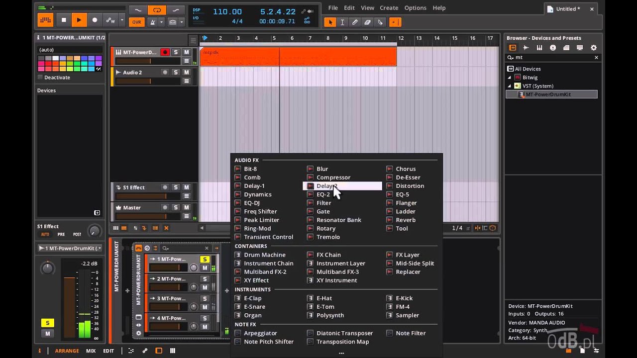Solo the MT-PowerDrumKit track
Image resolution: width=637 pixels, height=358 pixels.
point(176,52)
